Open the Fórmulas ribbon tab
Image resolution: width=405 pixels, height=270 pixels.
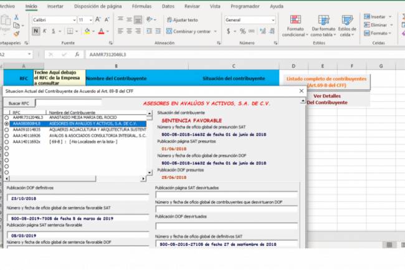(x=141, y=6)
